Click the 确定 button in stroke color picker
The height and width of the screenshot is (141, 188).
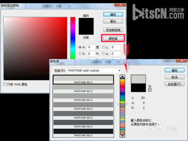tap(113, 15)
